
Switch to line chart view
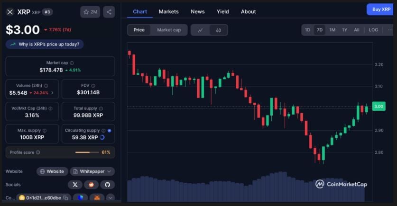point(200,30)
